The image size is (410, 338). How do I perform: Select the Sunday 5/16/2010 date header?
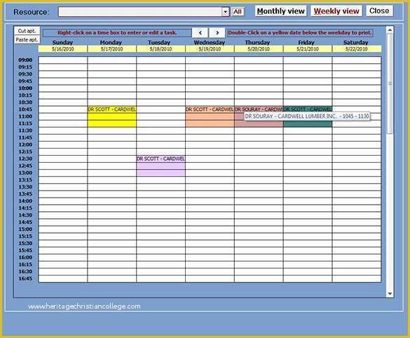(63, 49)
